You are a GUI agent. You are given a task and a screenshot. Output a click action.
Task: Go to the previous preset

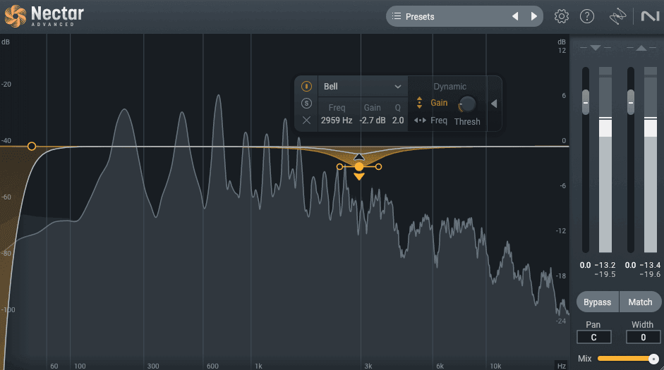(x=515, y=16)
